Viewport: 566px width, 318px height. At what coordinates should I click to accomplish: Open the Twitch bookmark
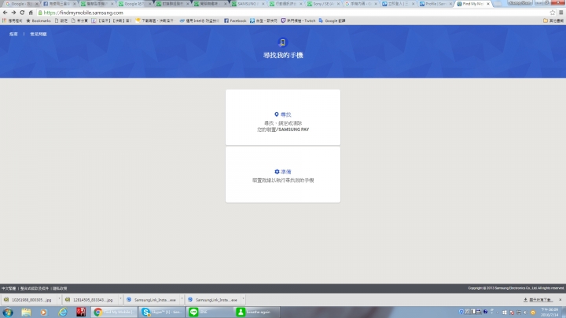[298, 20]
